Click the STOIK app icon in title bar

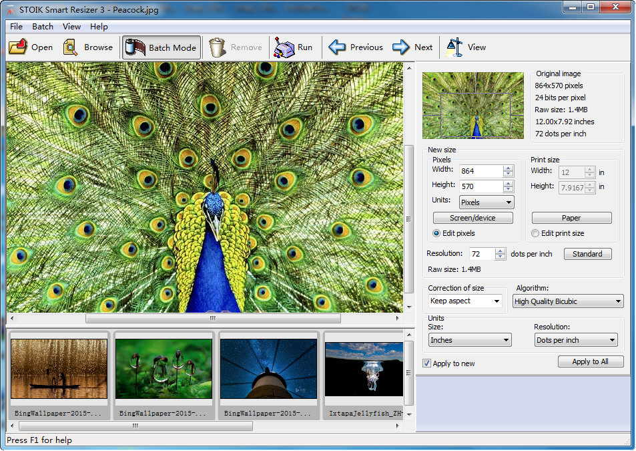click(x=10, y=7)
